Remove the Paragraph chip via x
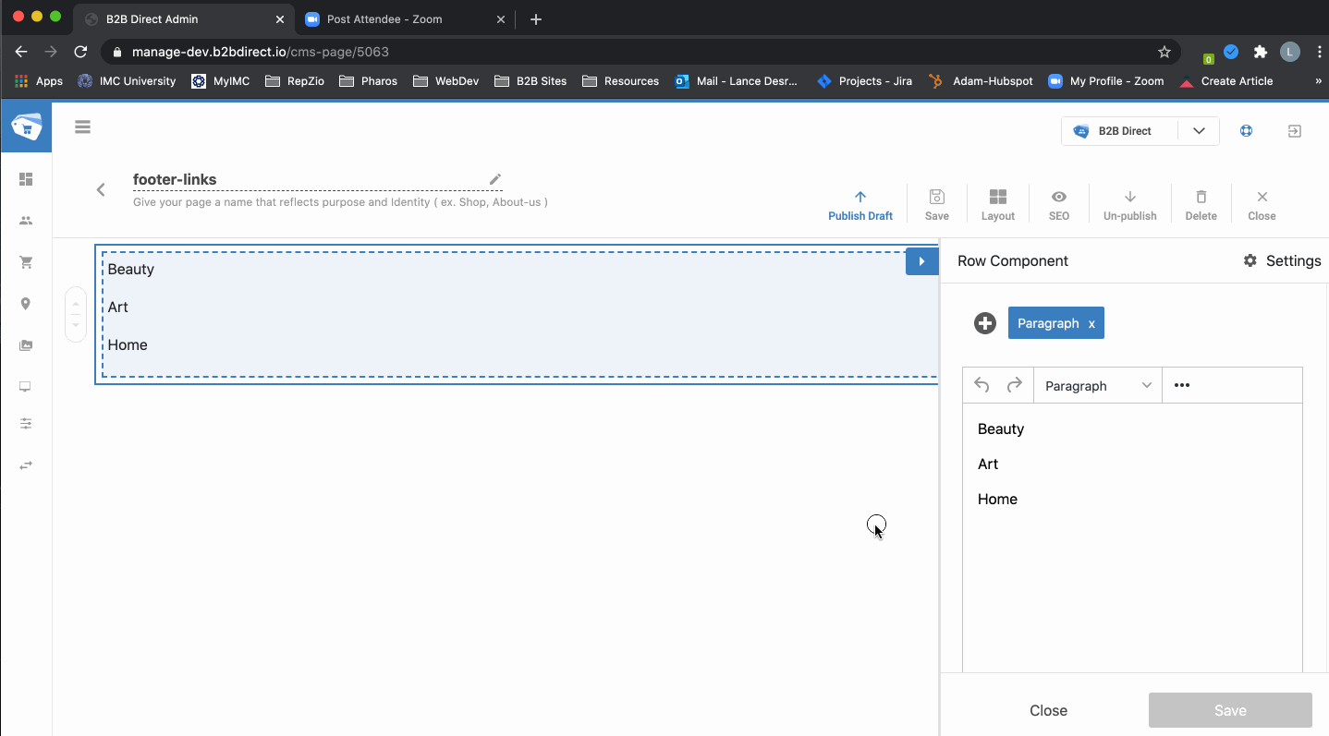Viewport: 1329px width, 736px height. (x=1091, y=324)
